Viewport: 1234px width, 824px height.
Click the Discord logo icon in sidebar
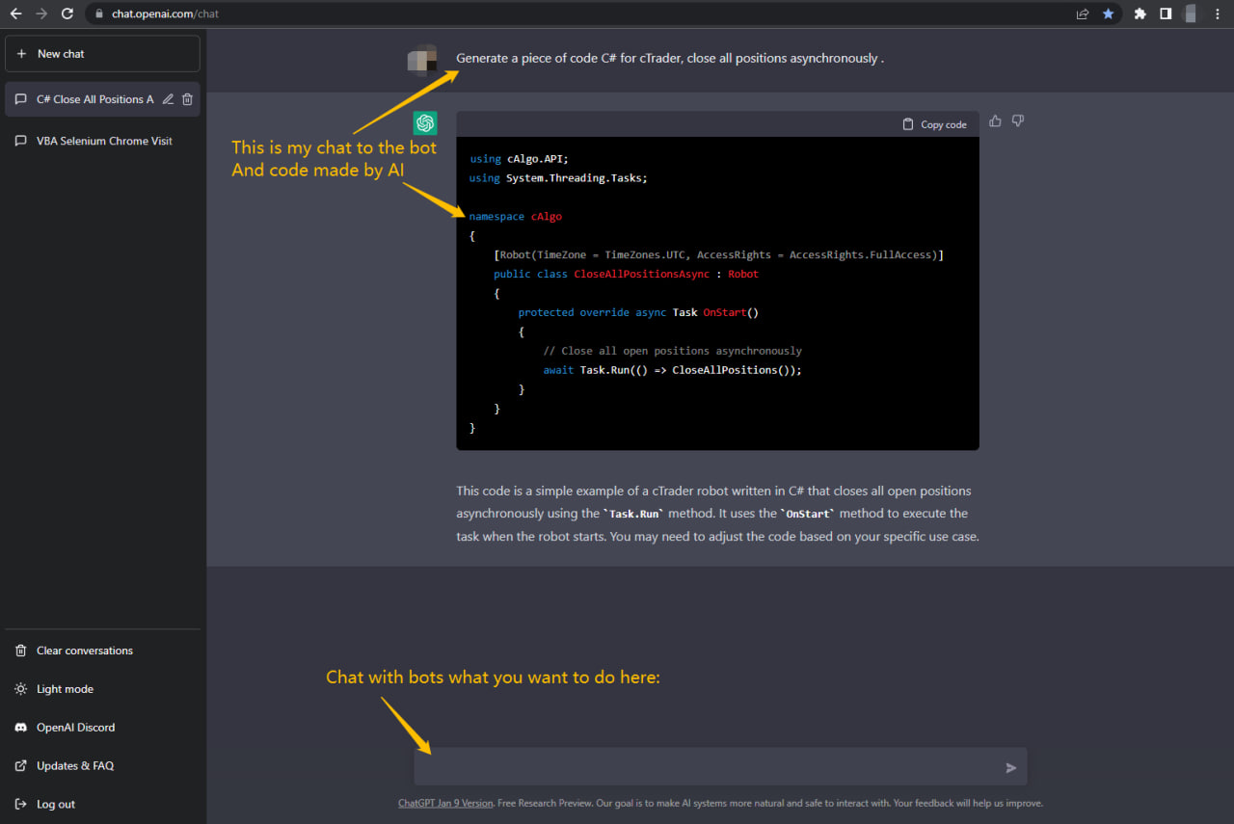click(x=21, y=728)
